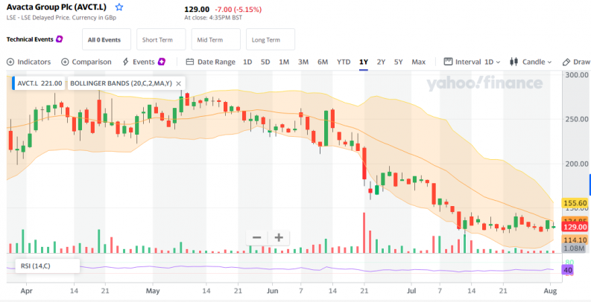Screen dimensions: 591x302
Task: Open the Date Range picker
Action: point(211,62)
